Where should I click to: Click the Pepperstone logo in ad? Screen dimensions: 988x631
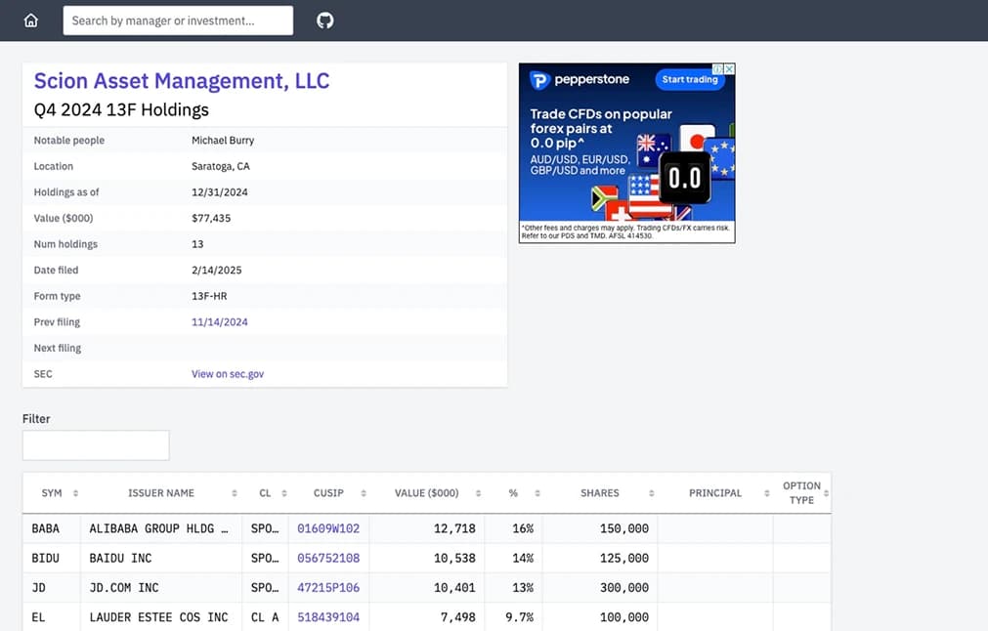580,79
